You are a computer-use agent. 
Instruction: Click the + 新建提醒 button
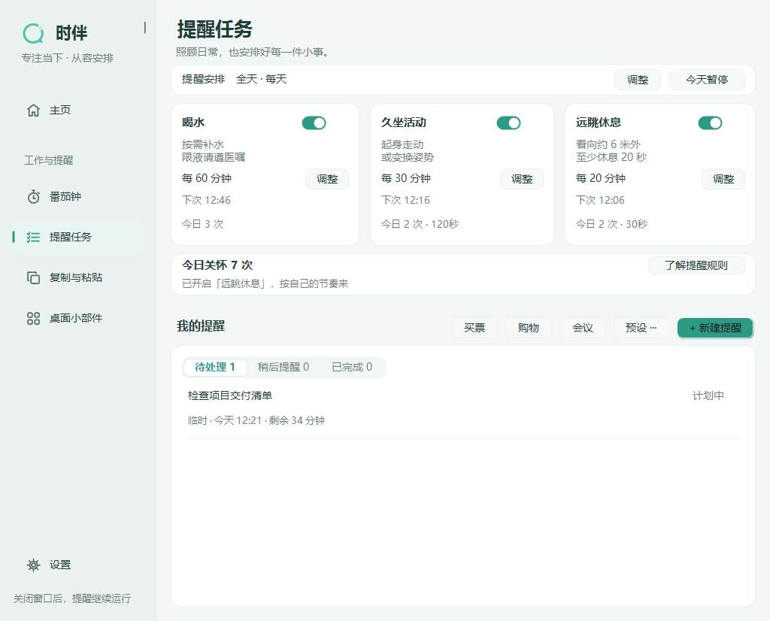(x=716, y=328)
